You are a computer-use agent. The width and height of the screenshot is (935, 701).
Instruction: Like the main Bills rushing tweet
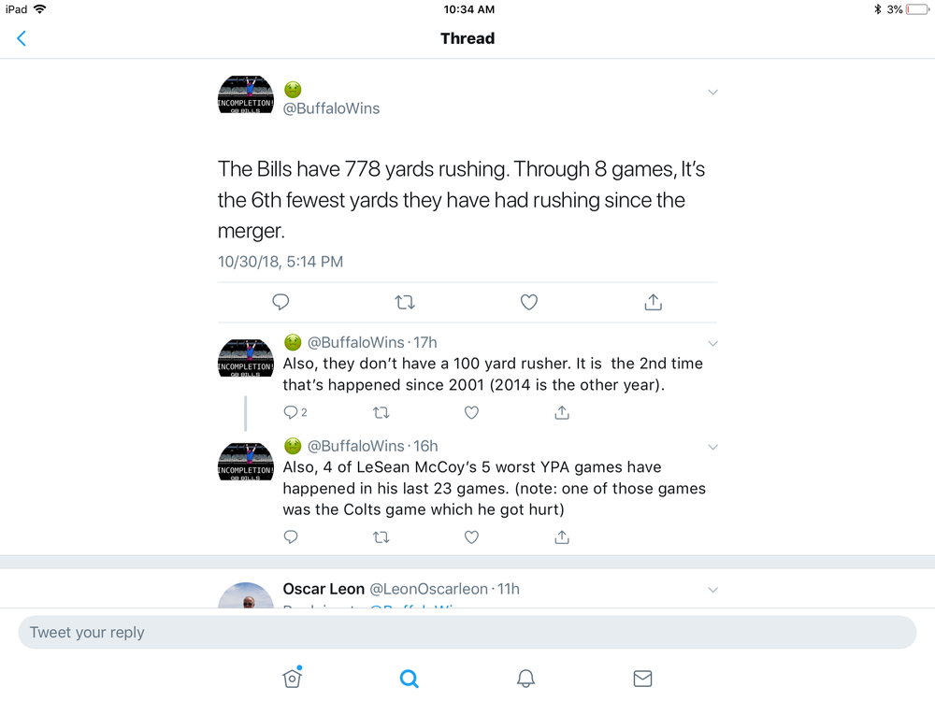click(x=529, y=302)
